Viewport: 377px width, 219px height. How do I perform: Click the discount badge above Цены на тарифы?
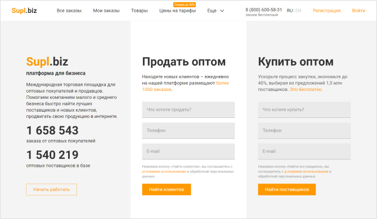[185, 4]
